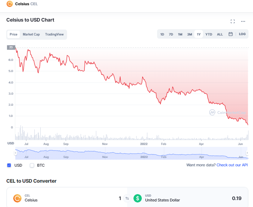Click the CEL coin icon in converter
The image size is (253, 207).
tap(17, 198)
